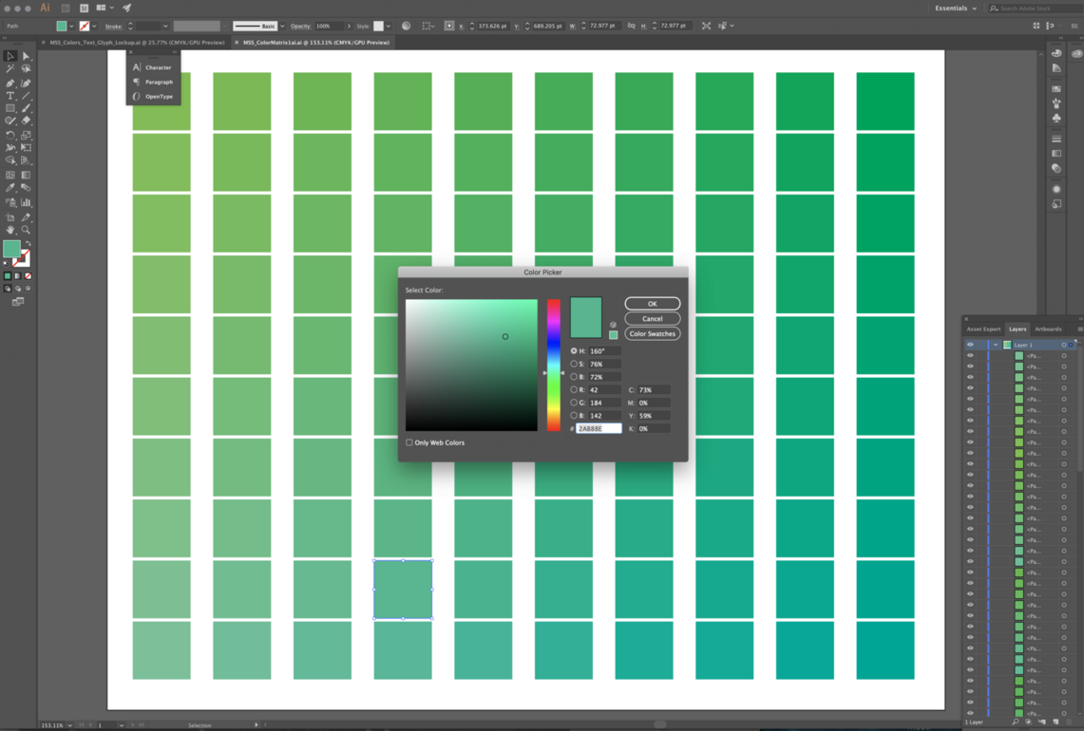Click the Change Screen Mode icon

18,302
